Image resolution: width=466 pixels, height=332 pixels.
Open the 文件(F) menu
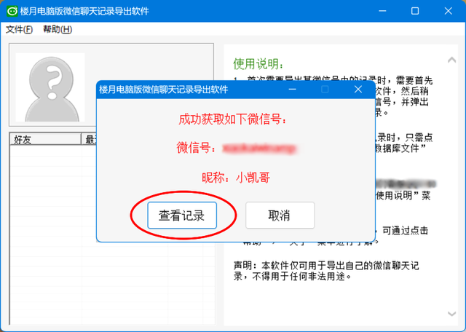click(19, 29)
